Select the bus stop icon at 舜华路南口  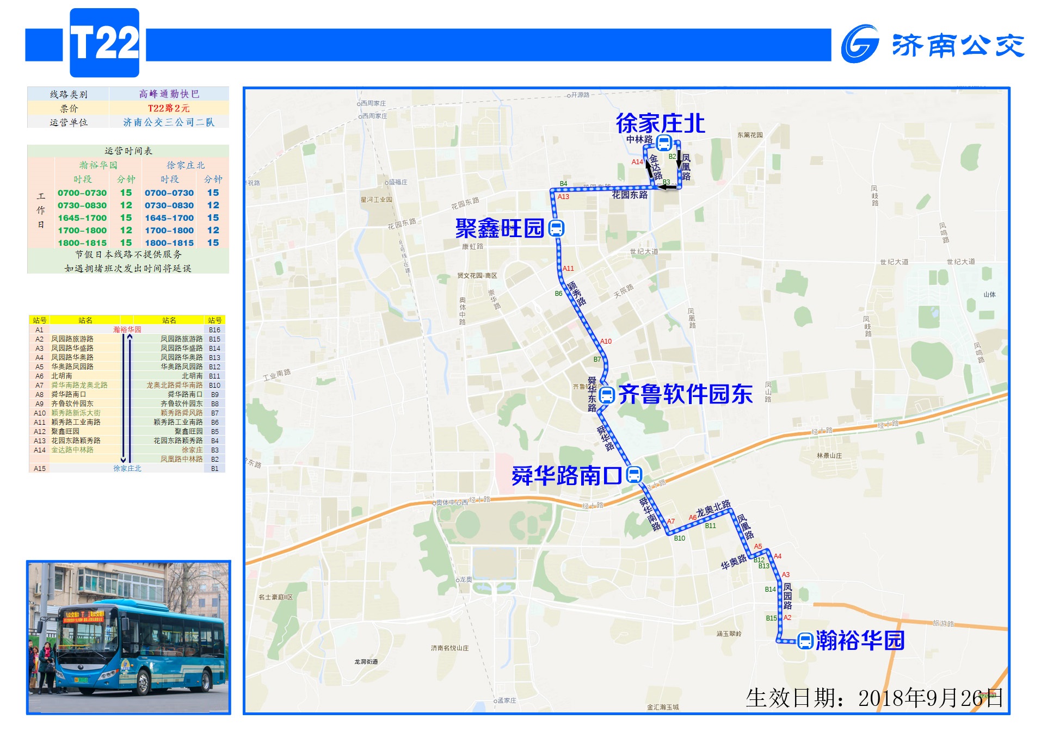(x=634, y=475)
